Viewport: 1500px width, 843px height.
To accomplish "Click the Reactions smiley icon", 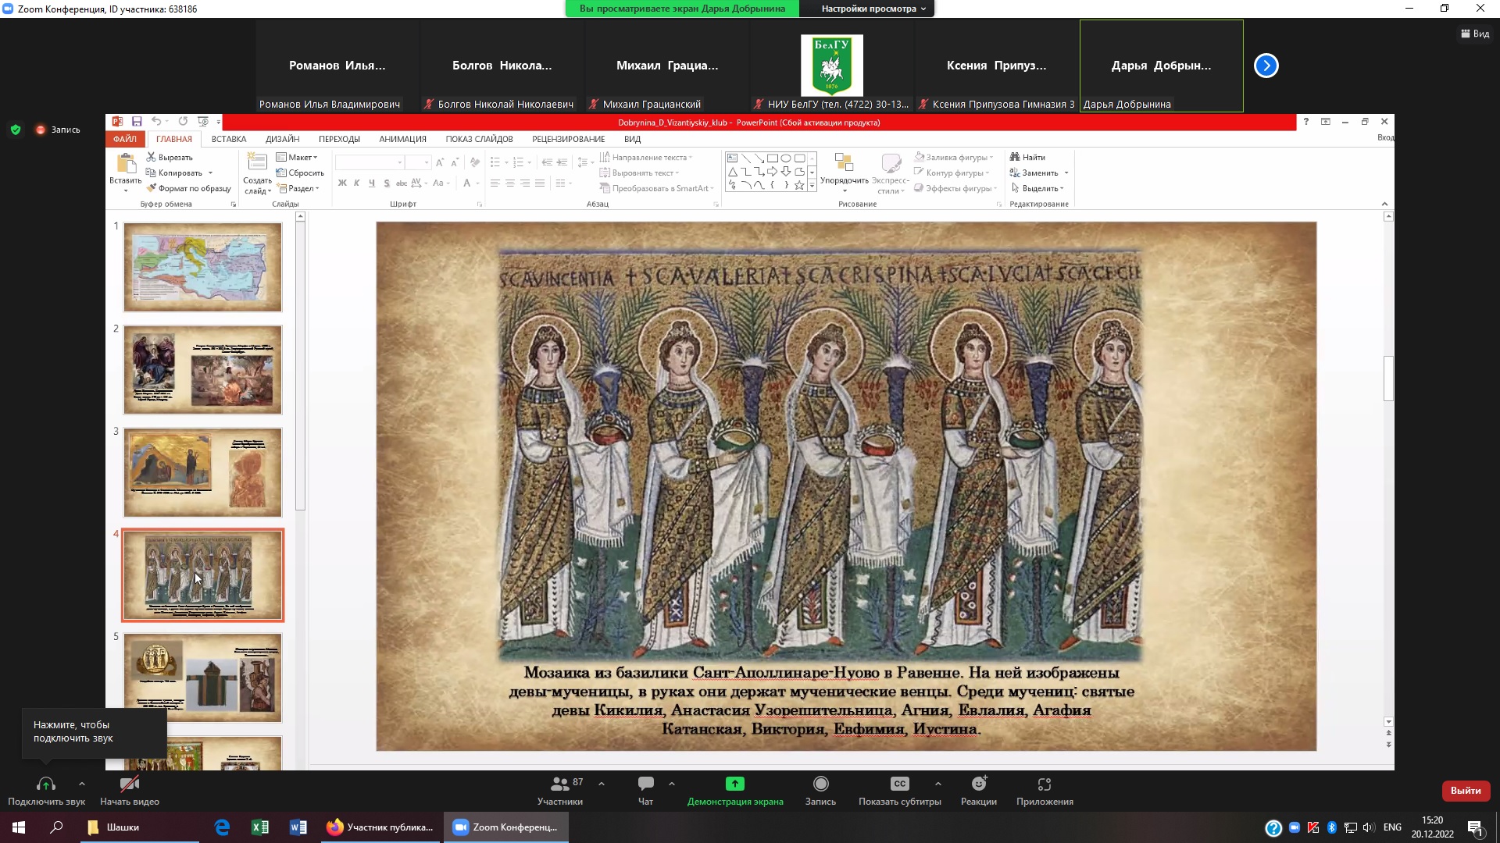I will click(978, 784).
